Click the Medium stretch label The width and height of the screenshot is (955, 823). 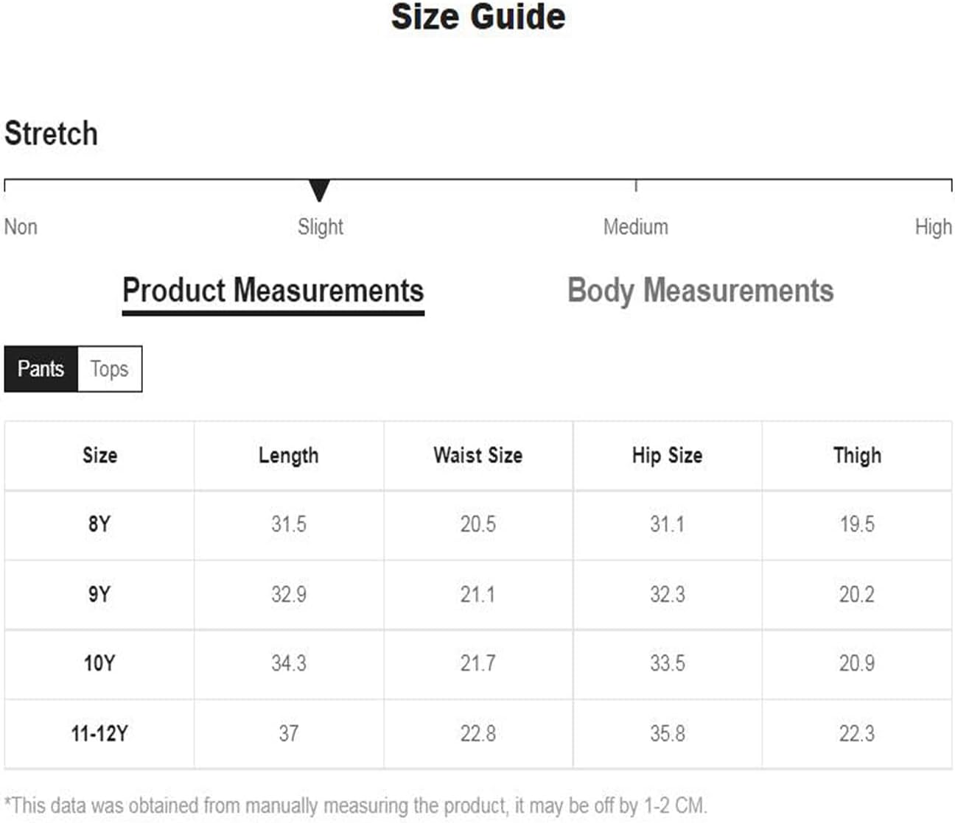point(636,227)
